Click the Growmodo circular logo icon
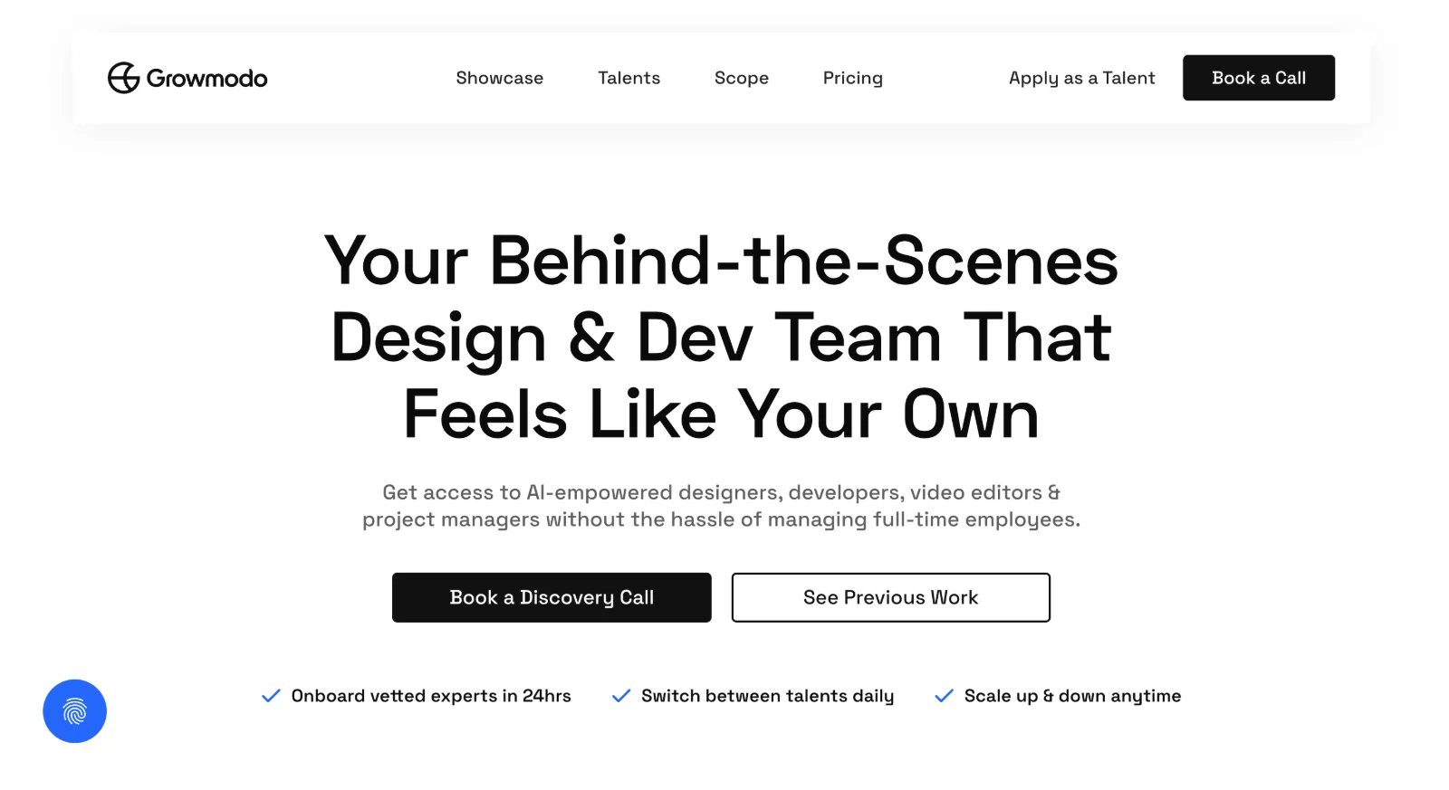Viewport: 1449px width, 790px height. [123, 78]
